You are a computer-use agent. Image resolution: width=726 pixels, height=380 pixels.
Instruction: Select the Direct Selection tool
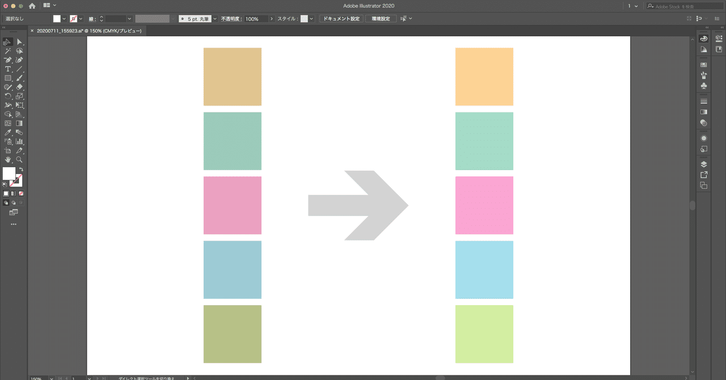click(x=19, y=41)
